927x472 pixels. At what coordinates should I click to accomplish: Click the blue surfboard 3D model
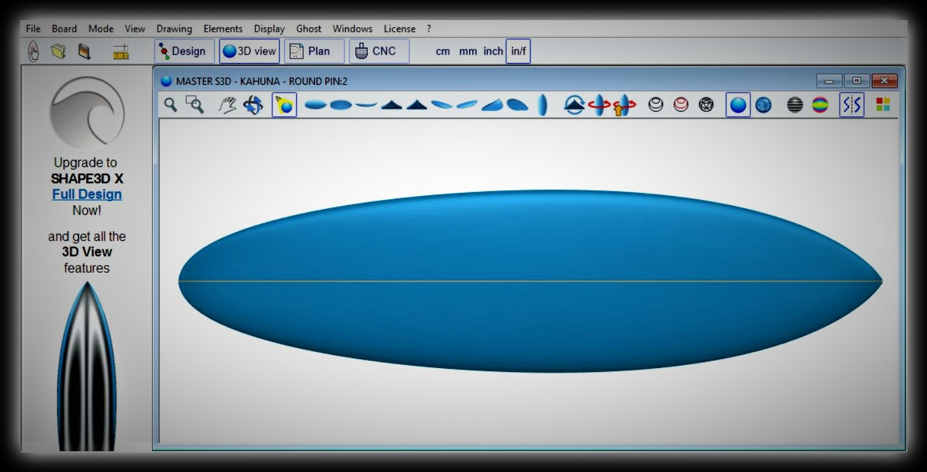point(530,281)
